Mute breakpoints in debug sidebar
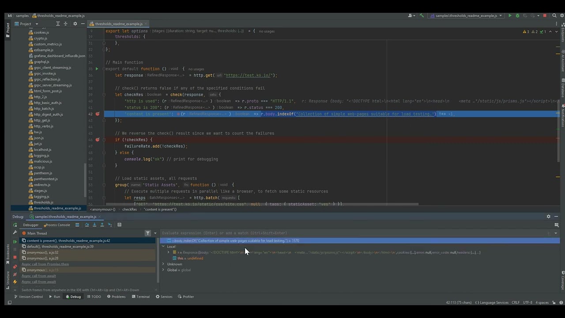 pyautogui.click(x=15, y=274)
